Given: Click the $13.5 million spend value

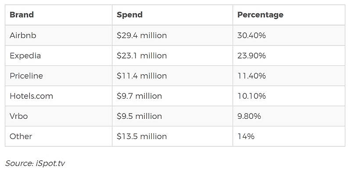Looking at the screenshot, I should pyautogui.click(x=142, y=136).
